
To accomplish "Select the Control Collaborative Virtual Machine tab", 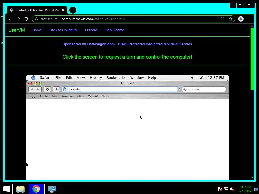I will click(x=37, y=10).
